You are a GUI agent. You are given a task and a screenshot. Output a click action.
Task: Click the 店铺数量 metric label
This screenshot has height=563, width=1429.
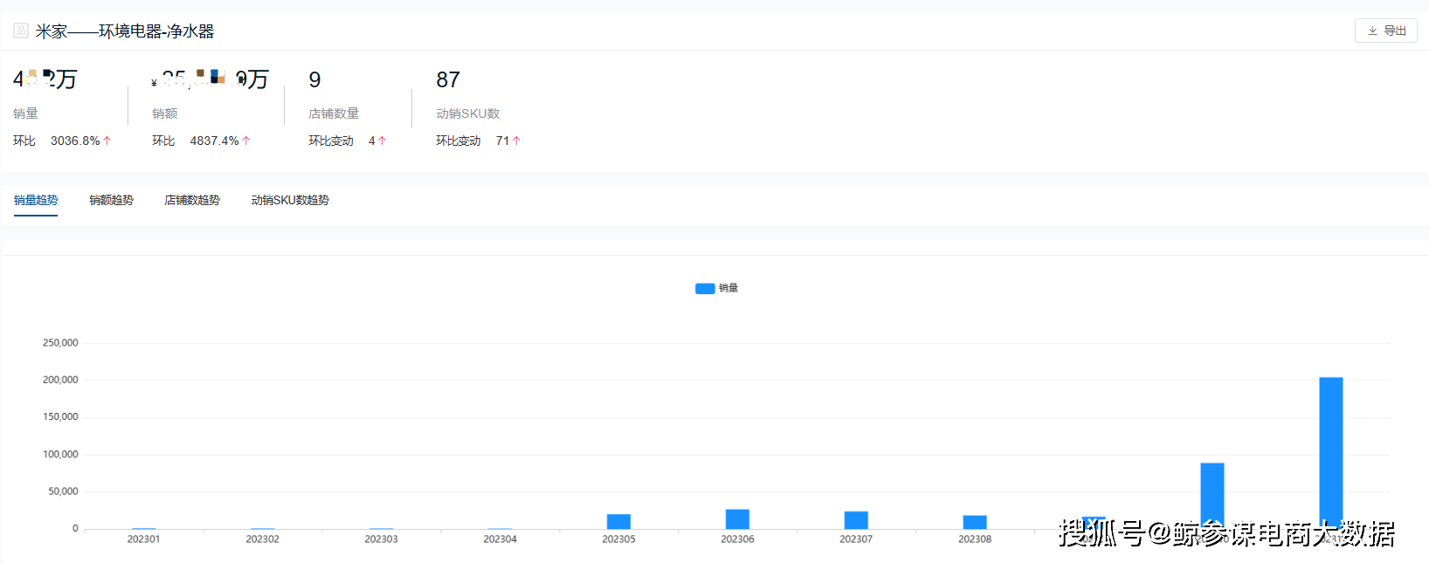pyautogui.click(x=334, y=113)
